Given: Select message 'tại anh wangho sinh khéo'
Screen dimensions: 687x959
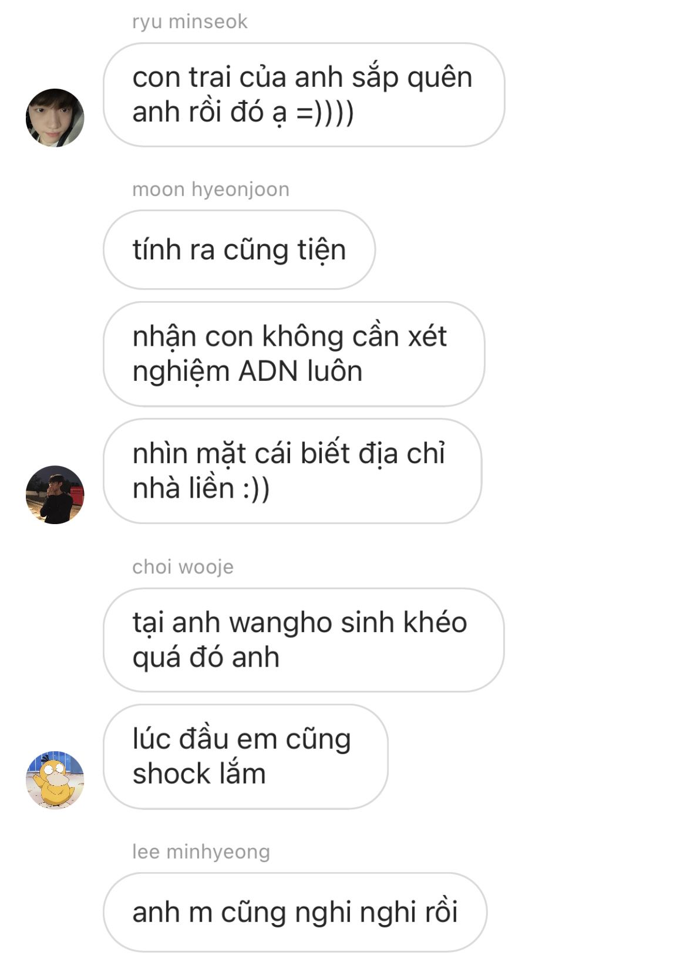Looking at the screenshot, I should [304, 640].
